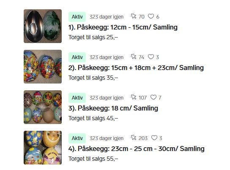
Task: Open listing 3). Påskeegg: 18 cm/ Samling
Action: tap(113, 108)
